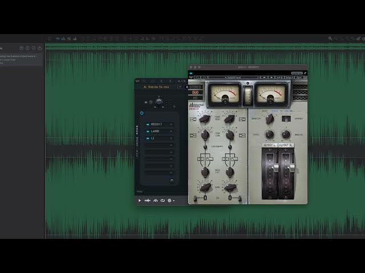Screen dimensions: 365x273
Task: Select MS mode on the REDD17
Action: (x=195, y=98)
